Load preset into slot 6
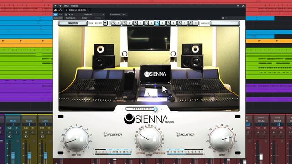Viewport: 292px width, 164px height. (x=168, y=23)
